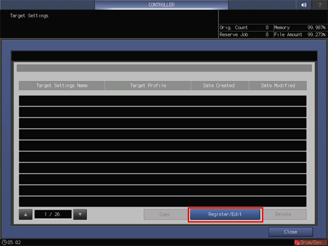Select the fifth row in the list
This screenshot has width=328, height=246.
pyautogui.click(x=162, y=146)
